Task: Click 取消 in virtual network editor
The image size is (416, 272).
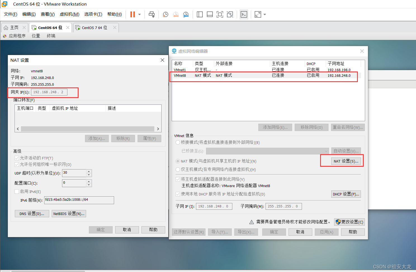Action: click(300, 232)
